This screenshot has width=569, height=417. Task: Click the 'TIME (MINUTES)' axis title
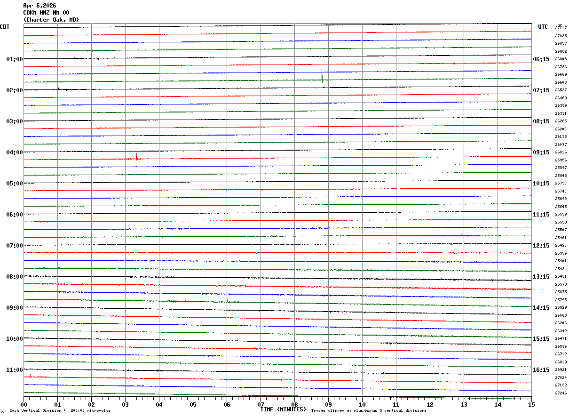[283, 409]
